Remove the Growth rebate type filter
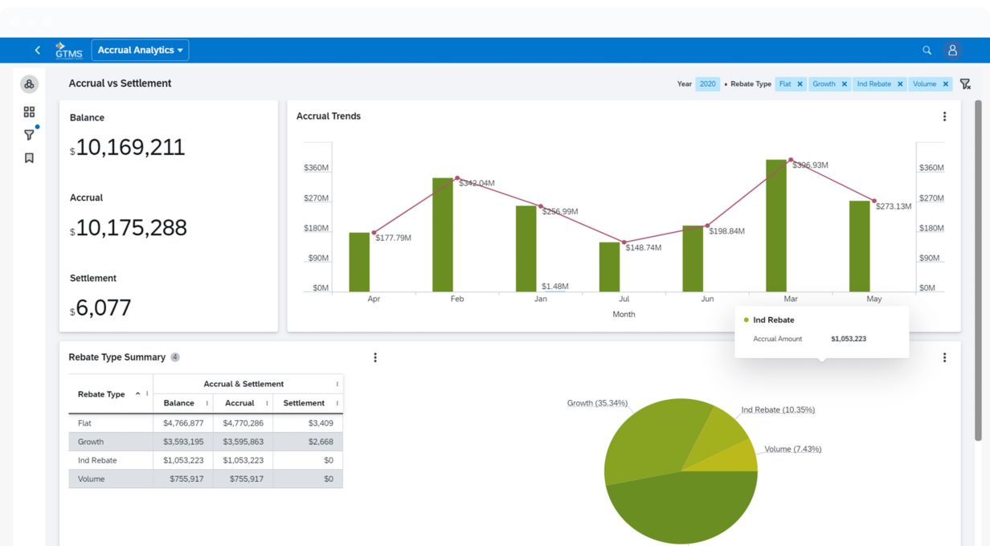Image resolution: width=990 pixels, height=546 pixels. (x=844, y=84)
